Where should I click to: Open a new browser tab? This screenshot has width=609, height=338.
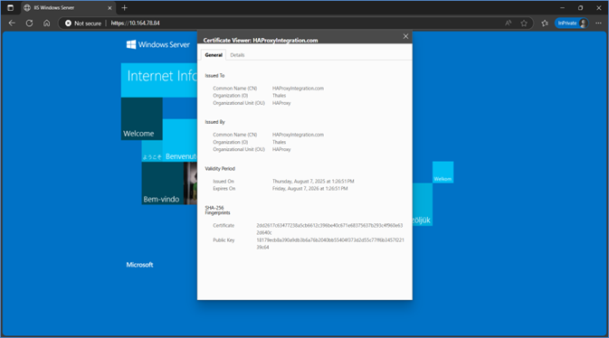(124, 8)
